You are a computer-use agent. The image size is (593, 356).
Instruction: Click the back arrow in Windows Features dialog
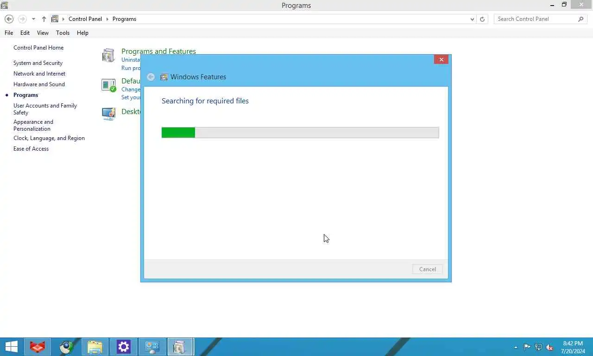click(151, 77)
